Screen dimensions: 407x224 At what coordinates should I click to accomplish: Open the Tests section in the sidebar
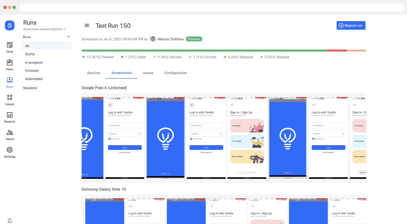[10, 47]
